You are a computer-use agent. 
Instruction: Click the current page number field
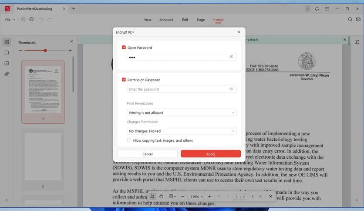pyautogui.click(x=236, y=197)
